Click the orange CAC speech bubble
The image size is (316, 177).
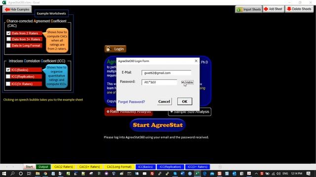pyautogui.click(x=57, y=40)
